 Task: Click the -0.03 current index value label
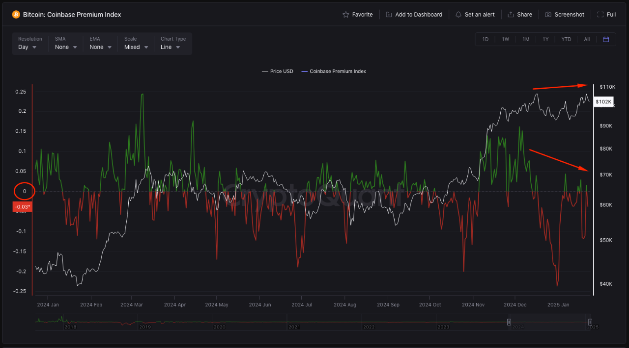tap(22, 207)
